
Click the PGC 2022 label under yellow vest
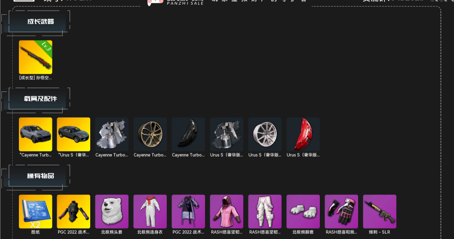(74, 232)
